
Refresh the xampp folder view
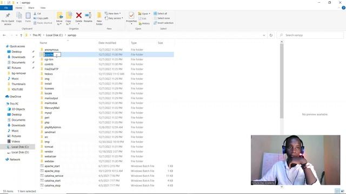(271, 35)
